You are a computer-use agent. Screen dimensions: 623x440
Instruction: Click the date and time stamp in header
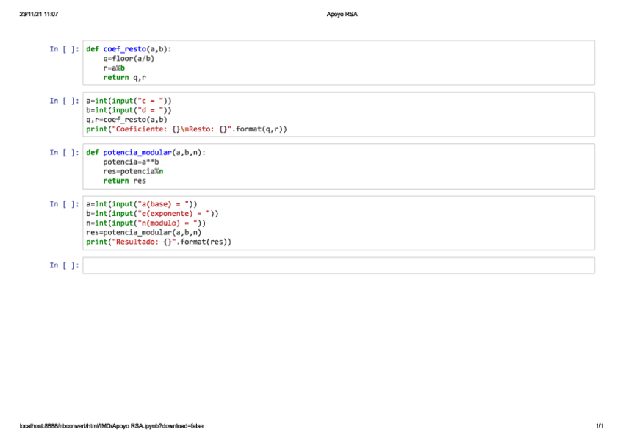(39, 15)
